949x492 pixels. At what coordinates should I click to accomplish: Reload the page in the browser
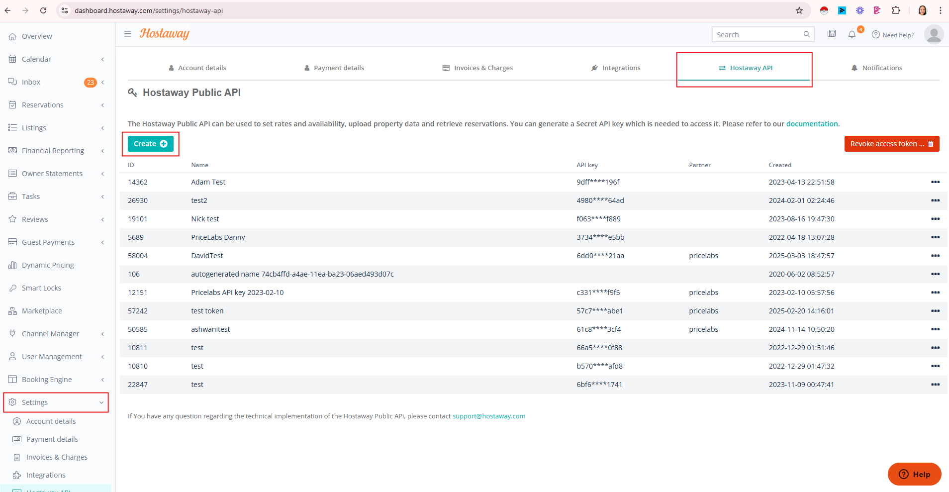click(43, 10)
